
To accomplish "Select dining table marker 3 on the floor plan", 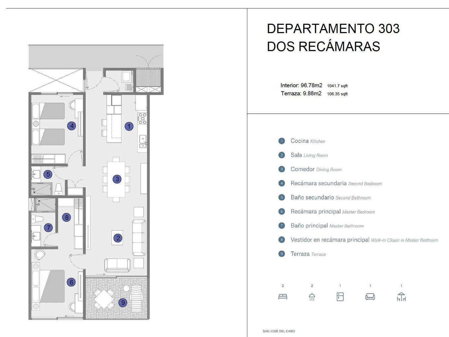I will tap(117, 179).
